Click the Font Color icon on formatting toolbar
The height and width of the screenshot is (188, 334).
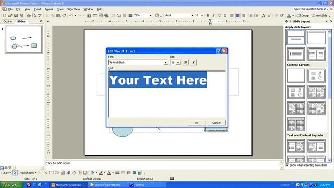289,15
